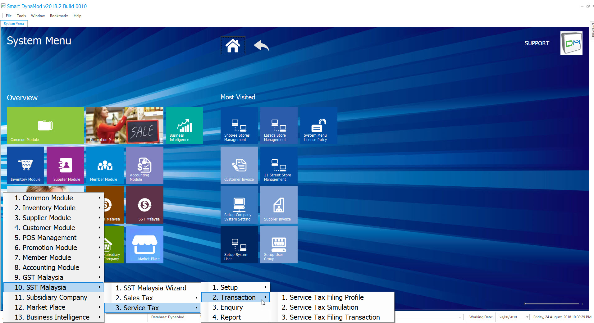Open the Accounting Module tile
The height and width of the screenshot is (323, 594).
145,165
